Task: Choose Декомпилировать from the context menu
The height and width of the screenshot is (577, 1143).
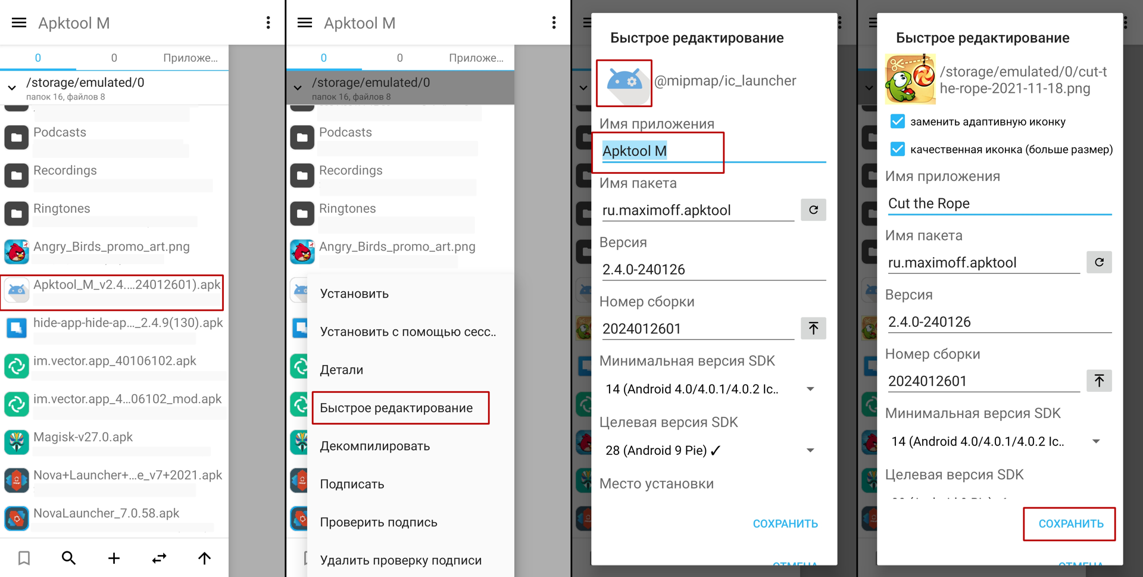Action: [x=375, y=446]
